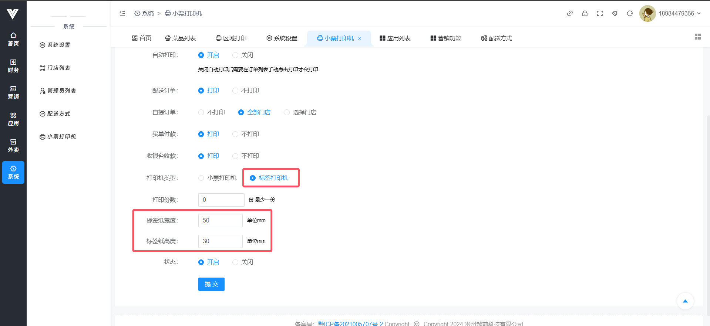
Task: Switch to the 菜品列表 tab
Action: point(180,38)
